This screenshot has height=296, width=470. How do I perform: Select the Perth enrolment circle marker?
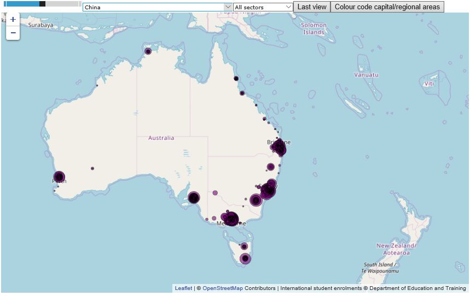59,177
